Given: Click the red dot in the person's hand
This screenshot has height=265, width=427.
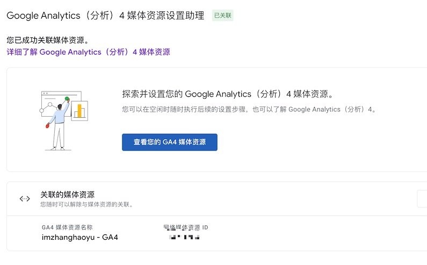Looking at the screenshot, I should coord(48,126).
